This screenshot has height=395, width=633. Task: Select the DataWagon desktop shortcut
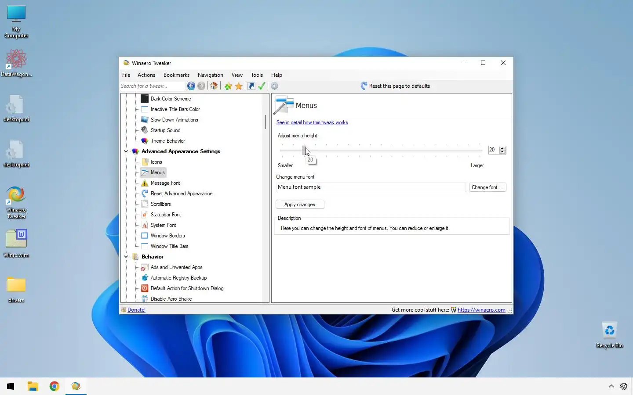tap(16, 63)
